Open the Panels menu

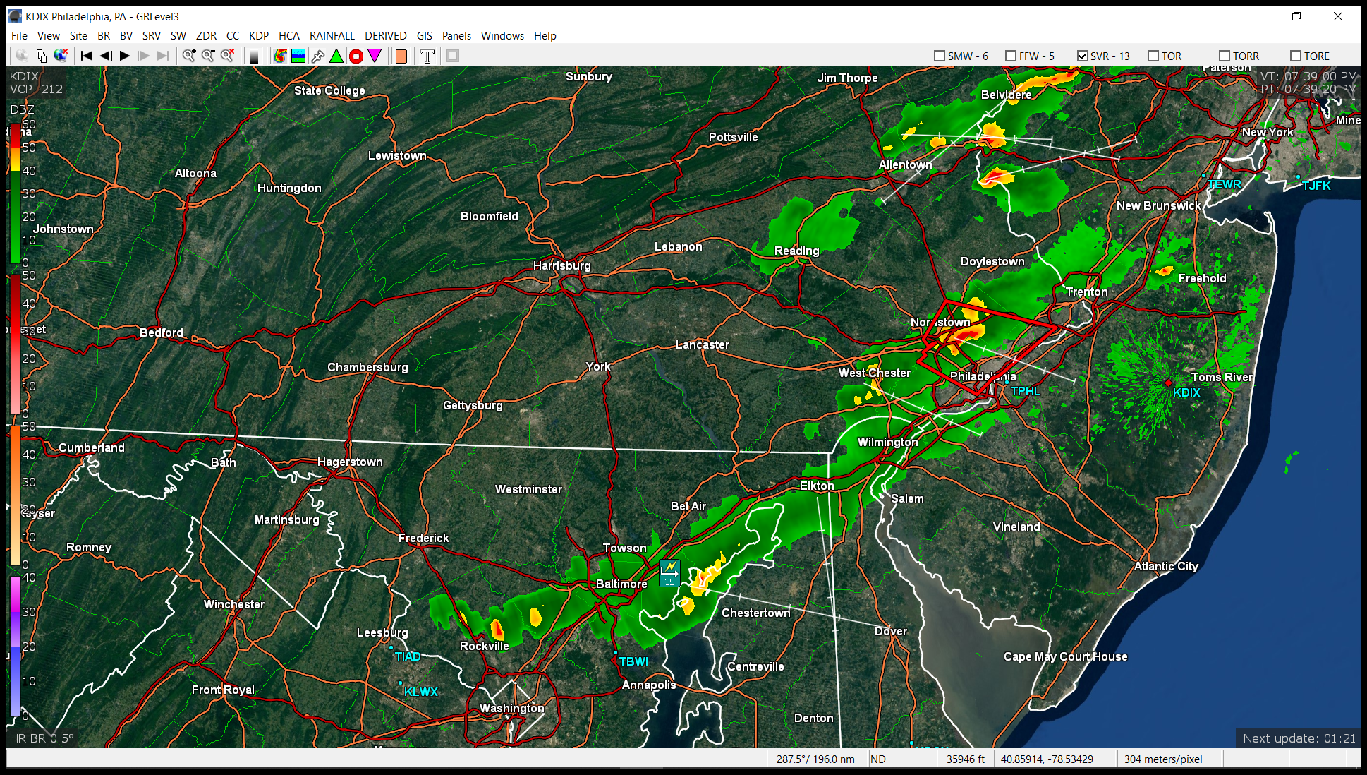pyautogui.click(x=456, y=36)
